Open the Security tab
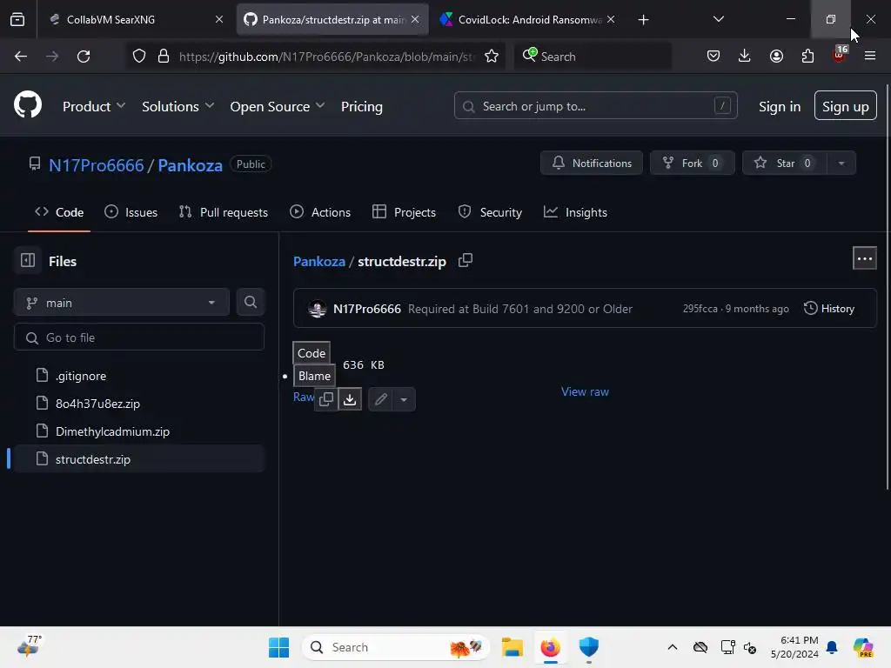This screenshot has width=891, height=668. pos(490,212)
